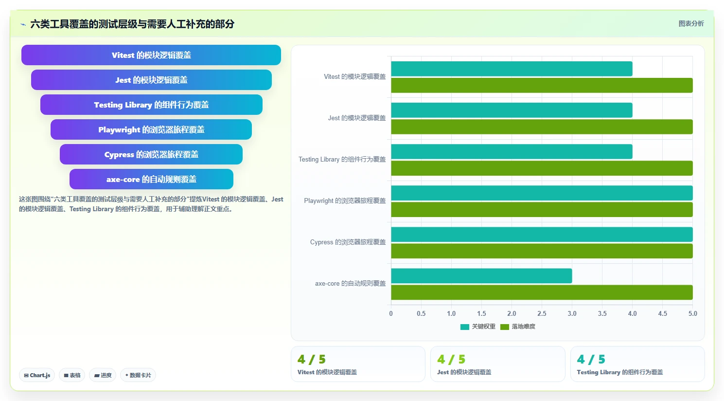
Task: Click the x-axis tick value 1.5
Action: pos(481,313)
